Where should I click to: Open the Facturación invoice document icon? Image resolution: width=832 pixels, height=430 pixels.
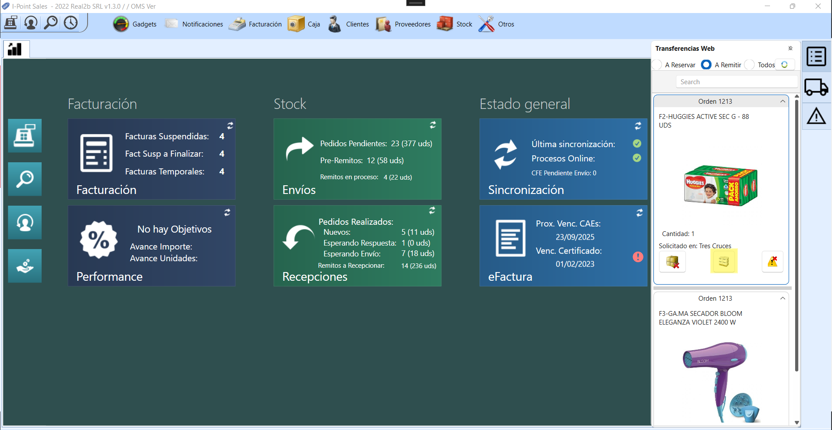(96, 153)
